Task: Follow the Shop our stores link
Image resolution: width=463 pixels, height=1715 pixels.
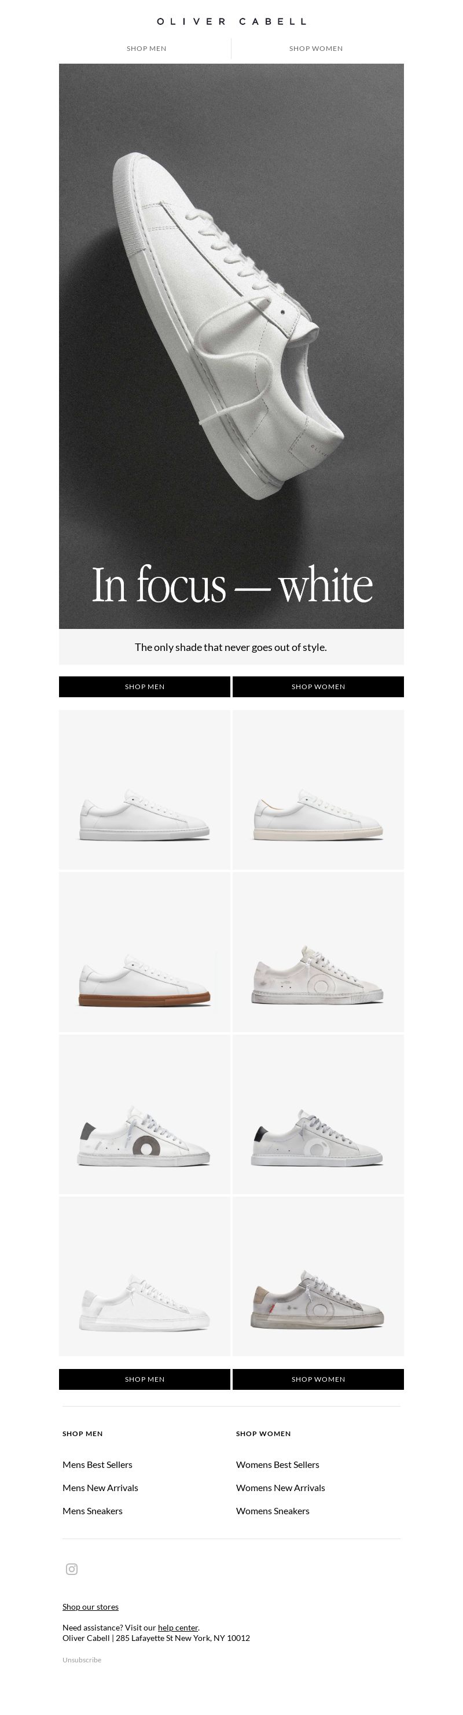Action: coord(91,1606)
